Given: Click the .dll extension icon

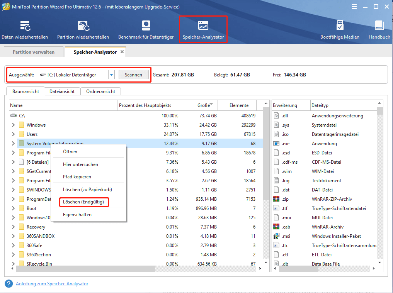Looking at the screenshot, I should 276,116.
